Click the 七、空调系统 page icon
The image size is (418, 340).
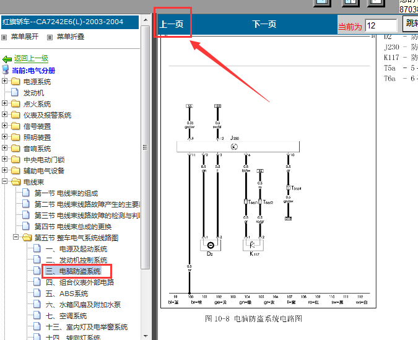(x=37, y=315)
